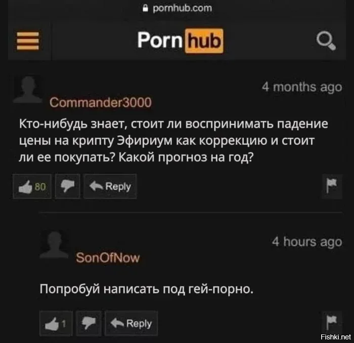Click Commander3000's avatar placeholder

click(28, 90)
